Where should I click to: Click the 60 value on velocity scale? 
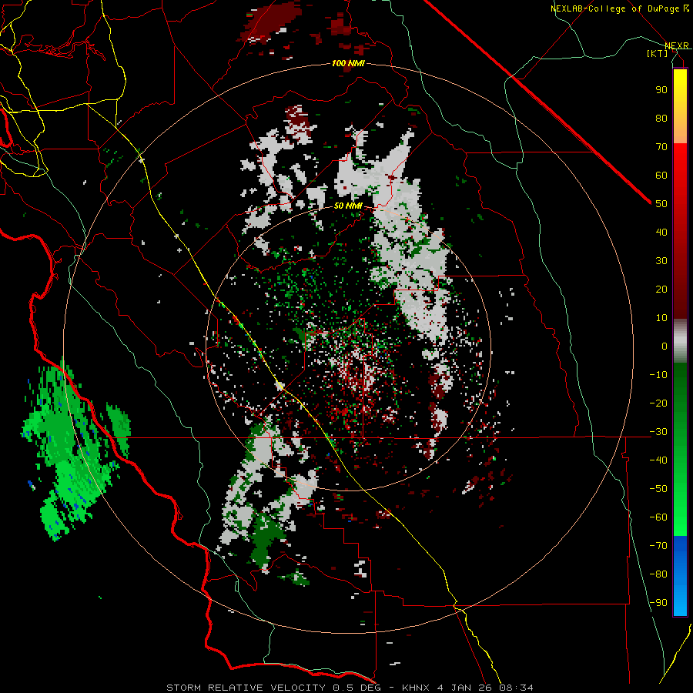(661, 175)
